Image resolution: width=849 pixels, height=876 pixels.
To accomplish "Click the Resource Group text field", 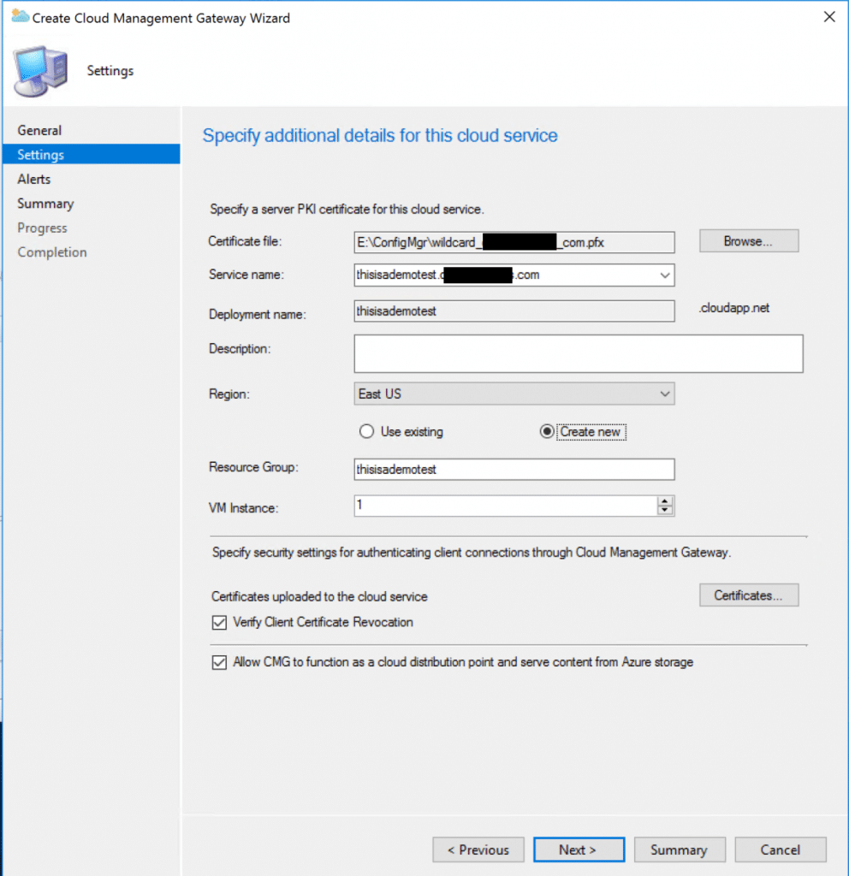I will 514,469.
